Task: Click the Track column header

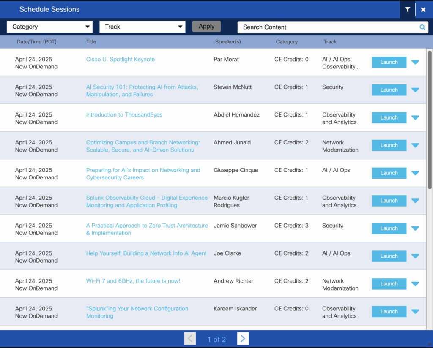Action: click(330, 42)
